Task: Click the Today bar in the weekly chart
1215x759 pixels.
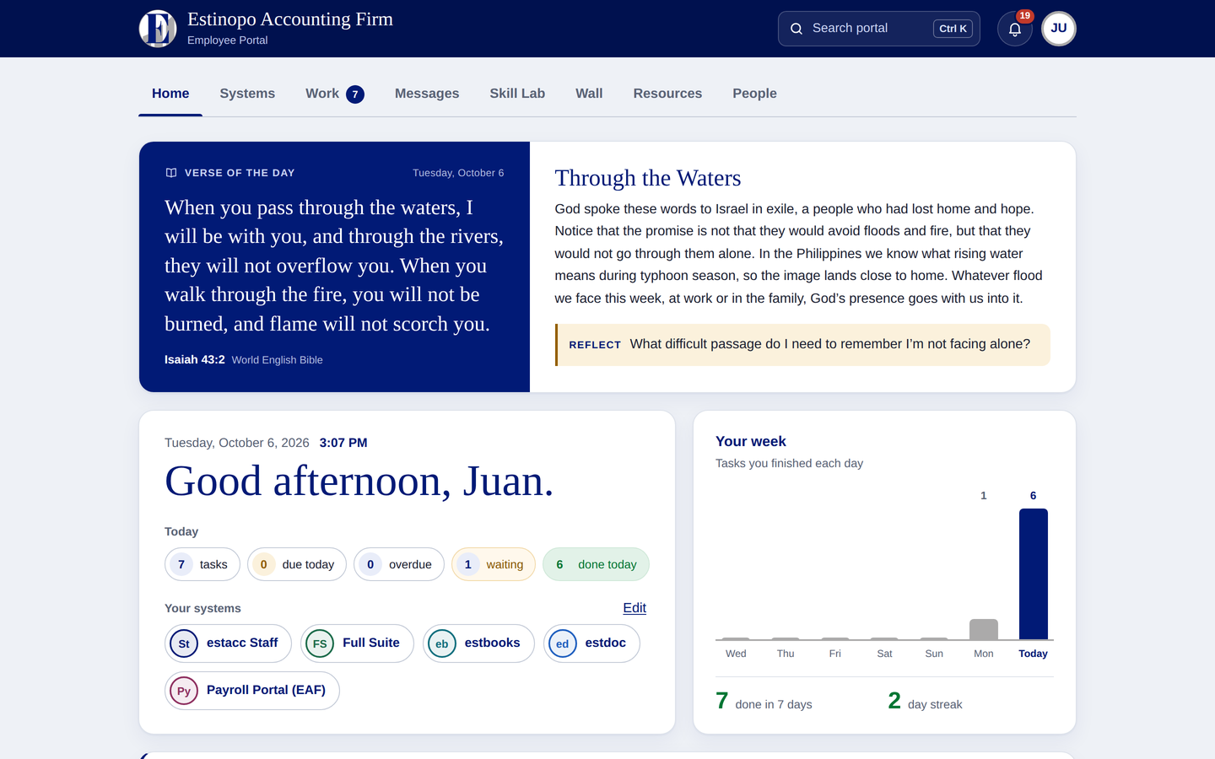Action: pos(1033,573)
